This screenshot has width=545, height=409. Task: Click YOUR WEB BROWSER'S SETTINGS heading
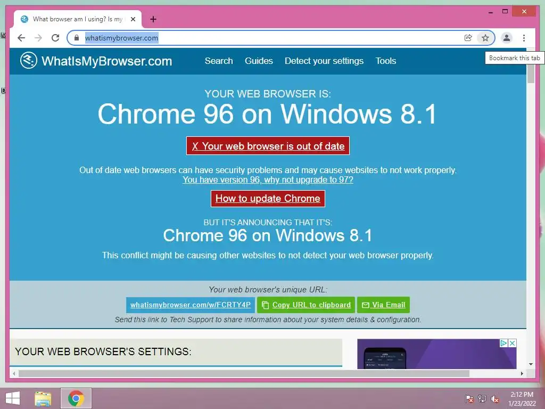[x=103, y=351]
